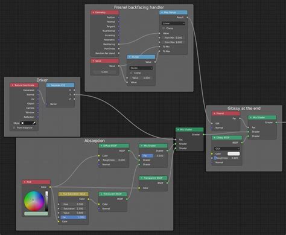Click the X output socket on Separate XYZ
Screen dimensions: 286x235
coord(74,90)
